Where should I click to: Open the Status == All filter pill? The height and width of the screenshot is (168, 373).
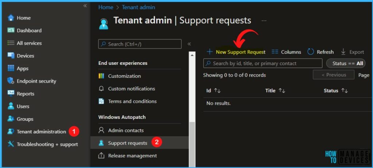pos(346,63)
